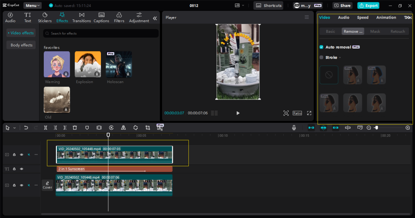Screen dimensions: 415x218
Task: Click the Export button
Action: (368, 6)
